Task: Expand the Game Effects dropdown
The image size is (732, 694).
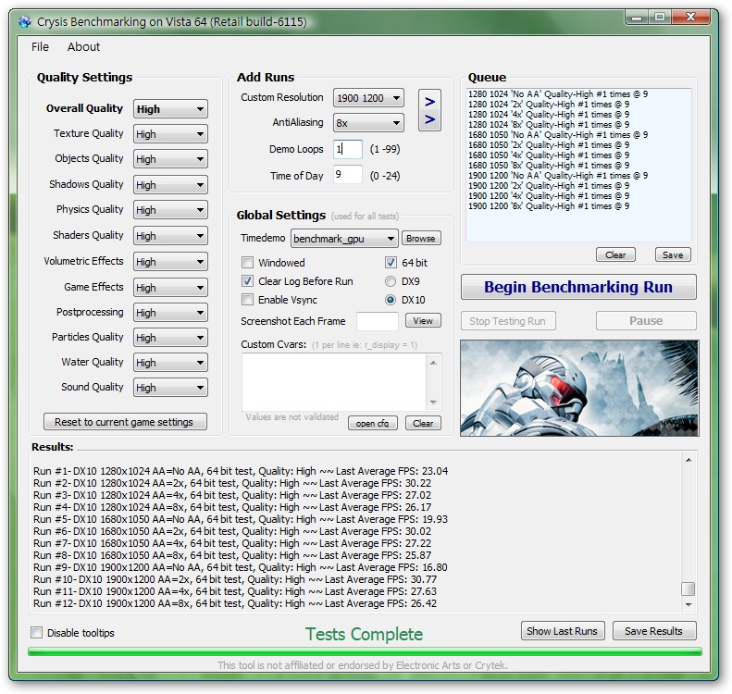Action: 170,288
